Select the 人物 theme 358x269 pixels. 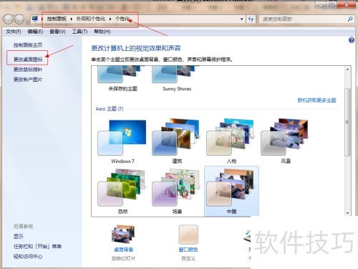231,142
